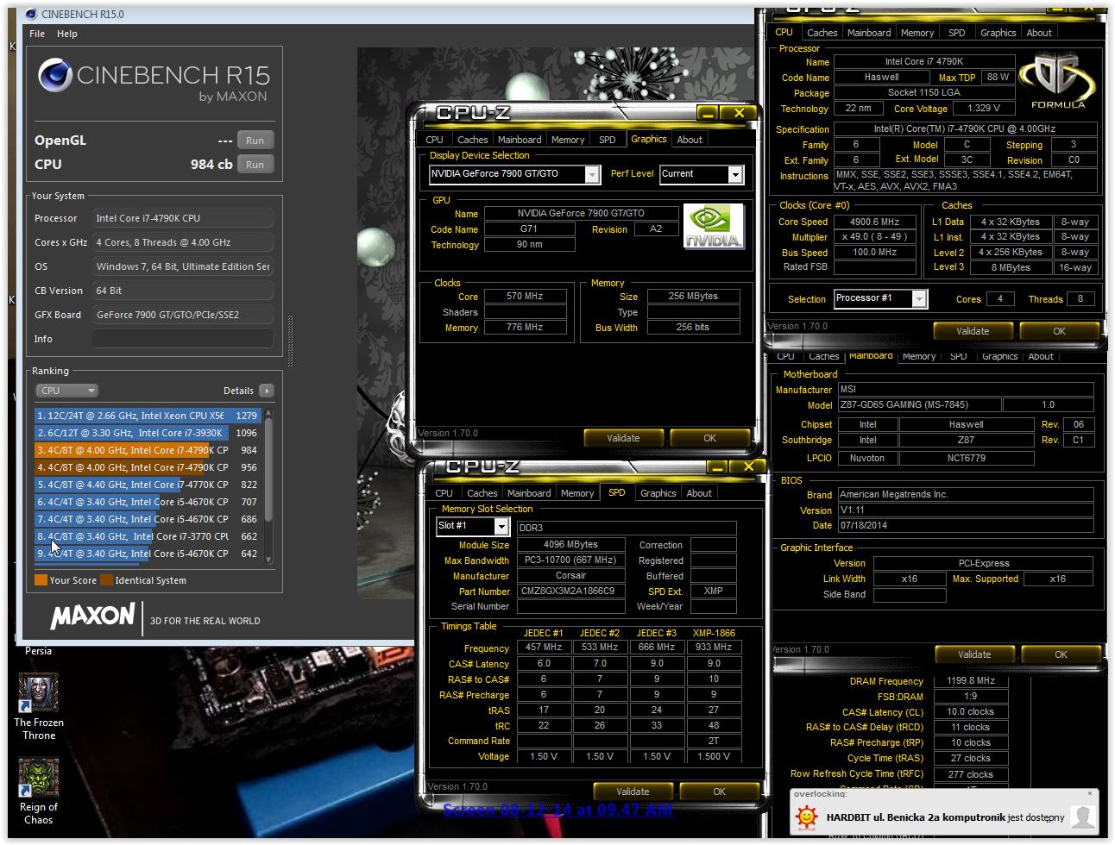Open SPD tab in CPU-Z processor window
The image size is (1115, 845).
click(x=957, y=33)
